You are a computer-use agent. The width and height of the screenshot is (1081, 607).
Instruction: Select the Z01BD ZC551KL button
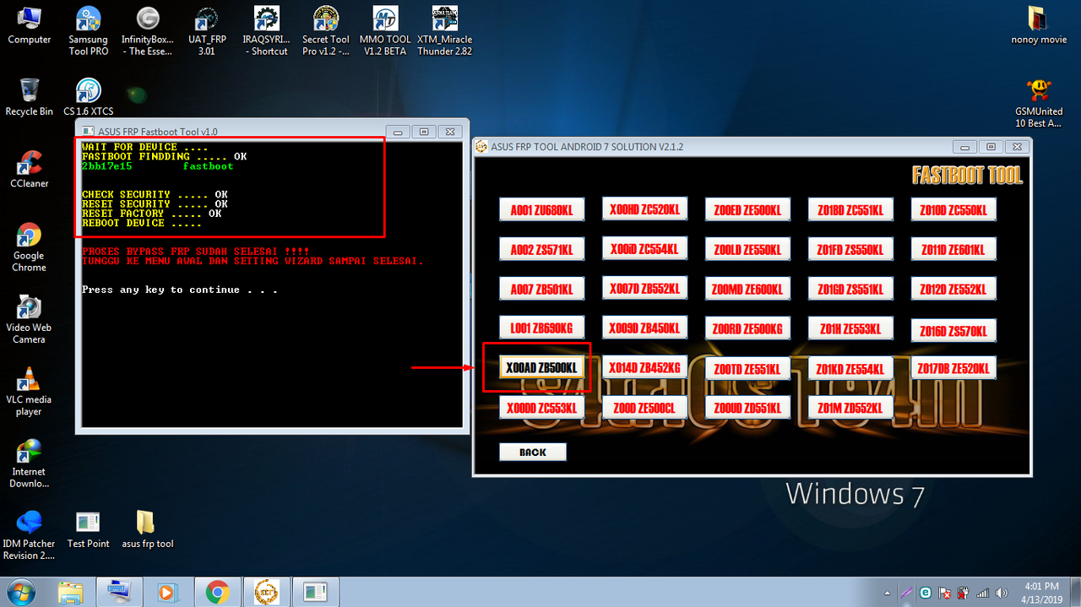pos(850,209)
